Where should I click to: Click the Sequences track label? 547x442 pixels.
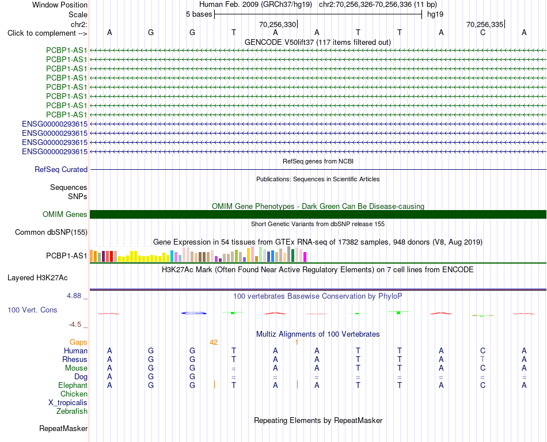(x=69, y=187)
